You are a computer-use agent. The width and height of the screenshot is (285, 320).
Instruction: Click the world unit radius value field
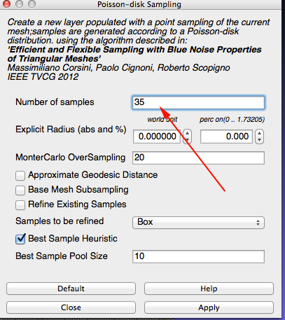pyautogui.click(x=157, y=137)
